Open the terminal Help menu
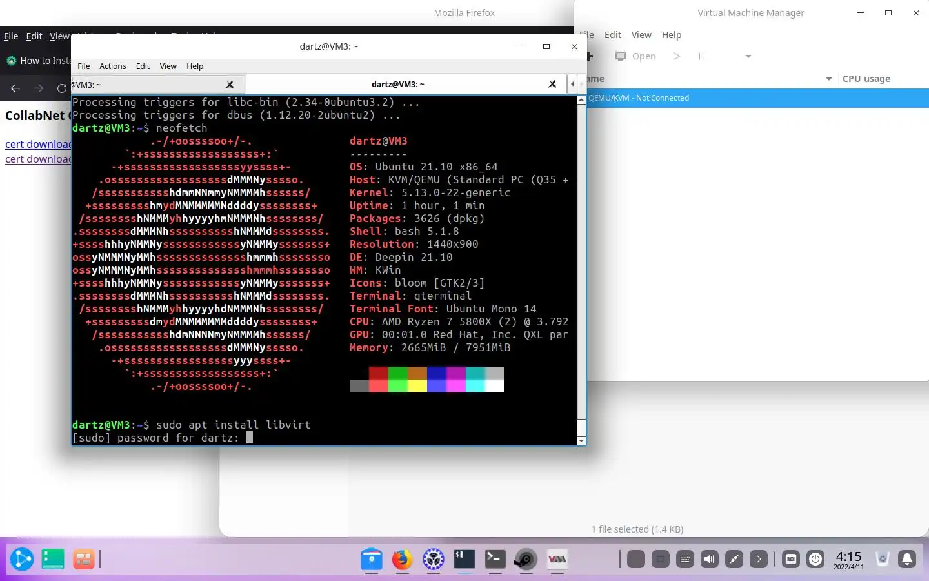 coord(195,66)
